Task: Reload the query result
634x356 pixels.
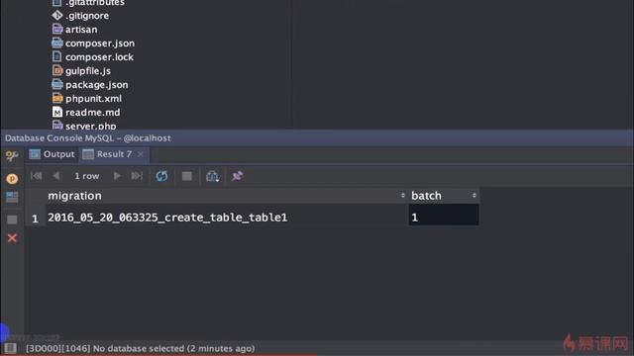Action: [161, 176]
